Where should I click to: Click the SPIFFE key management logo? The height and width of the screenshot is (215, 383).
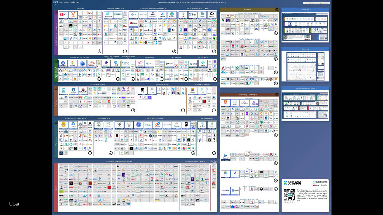tap(202, 125)
